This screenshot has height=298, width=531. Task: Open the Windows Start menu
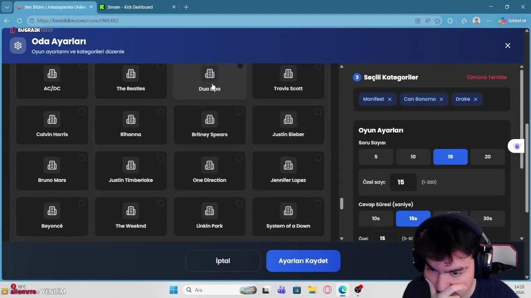point(173,290)
